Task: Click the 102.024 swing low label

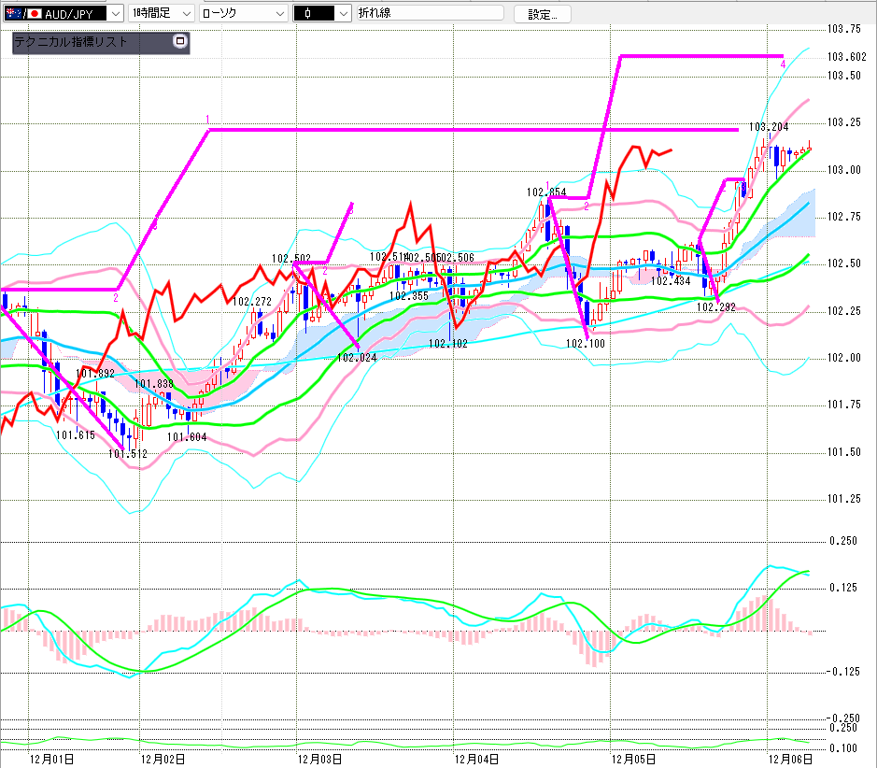Action: [356, 356]
